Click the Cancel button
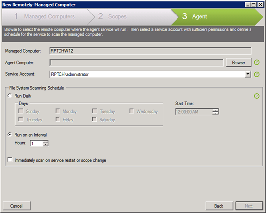 tap(16, 206)
